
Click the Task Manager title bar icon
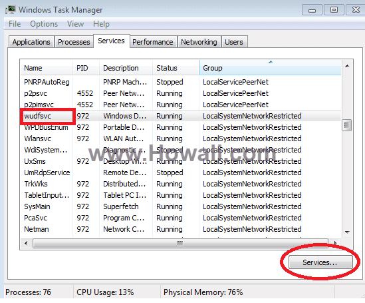pyautogui.click(x=10, y=10)
